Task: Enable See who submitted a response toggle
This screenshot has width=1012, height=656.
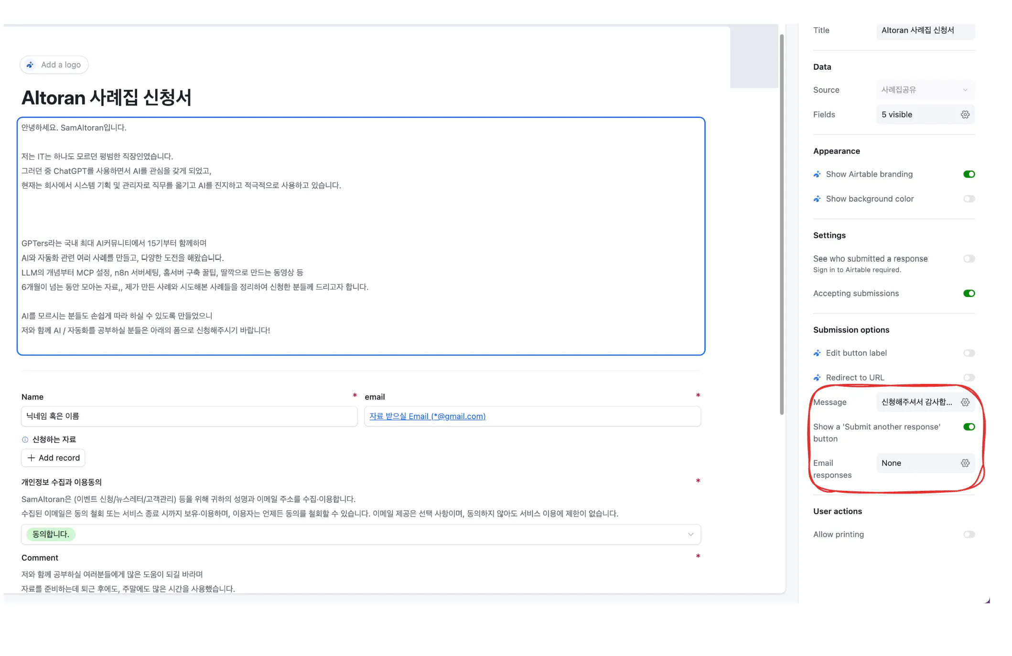Action: click(969, 259)
